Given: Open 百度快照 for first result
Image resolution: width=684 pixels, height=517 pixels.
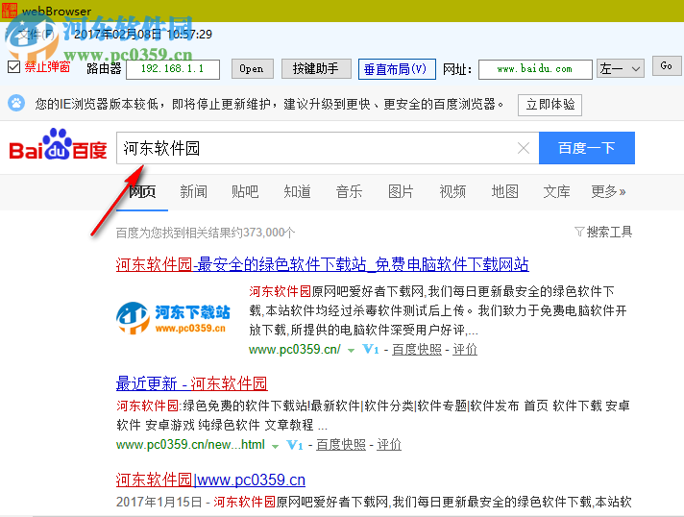Looking at the screenshot, I should coord(417,350).
